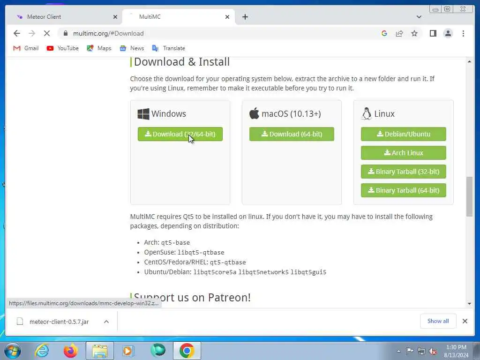Click the 'Download & Install' heading
This screenshot has width=480, height=360.
pyautogui.click(x=182, y=62)
